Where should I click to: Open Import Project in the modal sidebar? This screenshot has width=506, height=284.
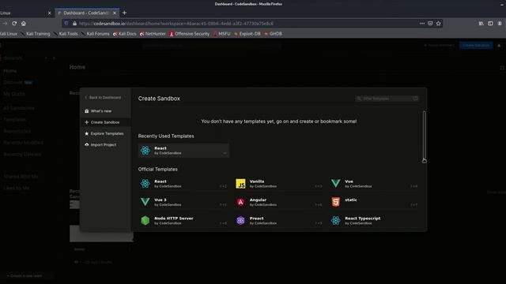[x=105, y=144]
